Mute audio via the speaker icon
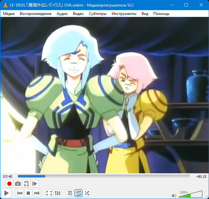 click(x=174, y=196)
